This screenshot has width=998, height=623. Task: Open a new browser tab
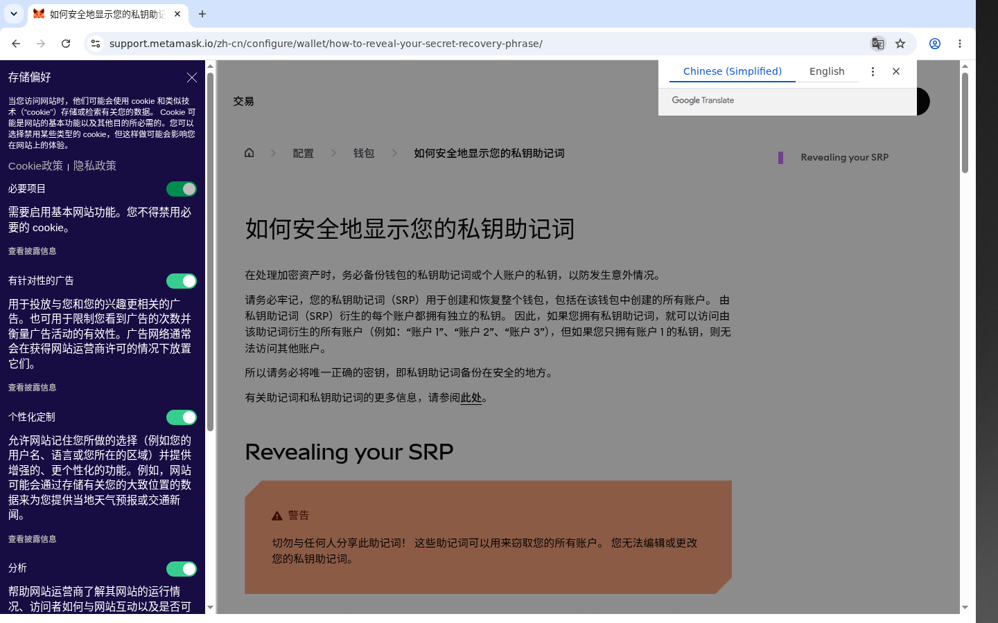202,14
